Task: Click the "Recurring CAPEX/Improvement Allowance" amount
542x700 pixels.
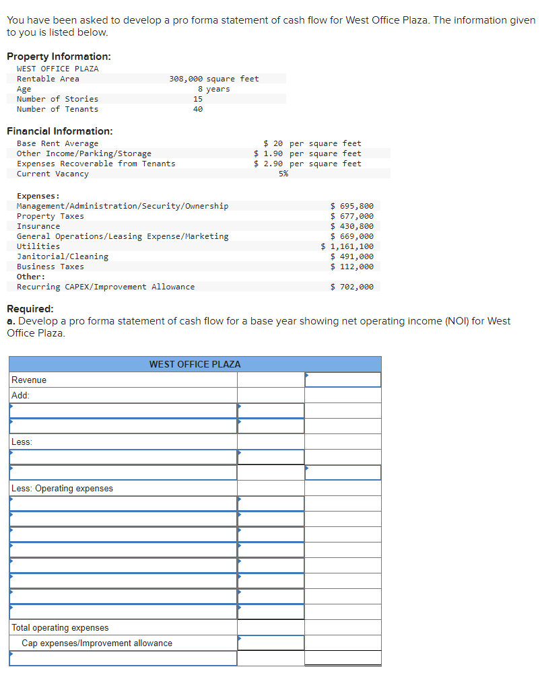Action: click(x=353, y=286)
